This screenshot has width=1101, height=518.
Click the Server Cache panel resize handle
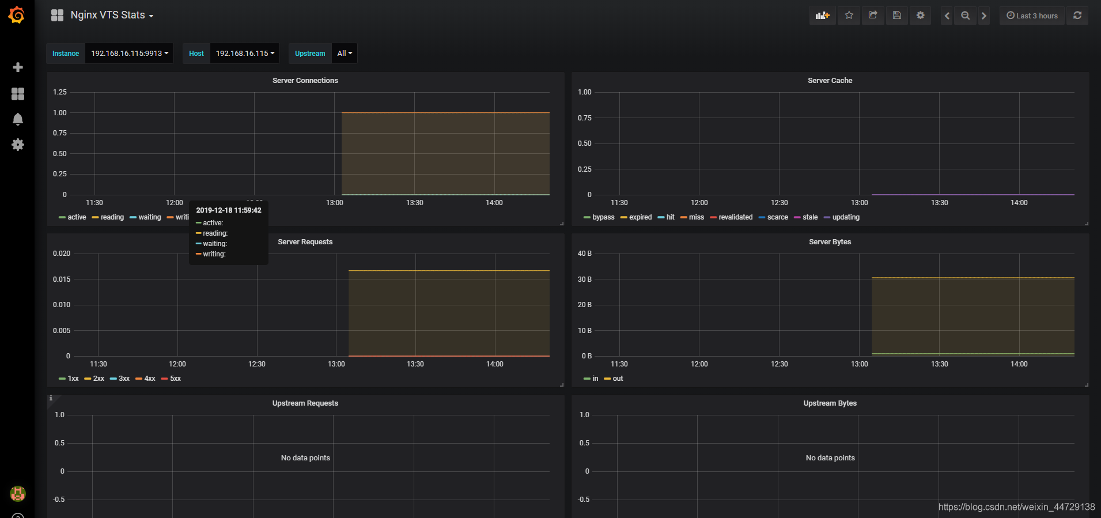coord(1087,224)
